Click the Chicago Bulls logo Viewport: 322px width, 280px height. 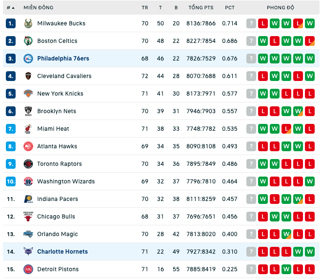click(28, 217)
